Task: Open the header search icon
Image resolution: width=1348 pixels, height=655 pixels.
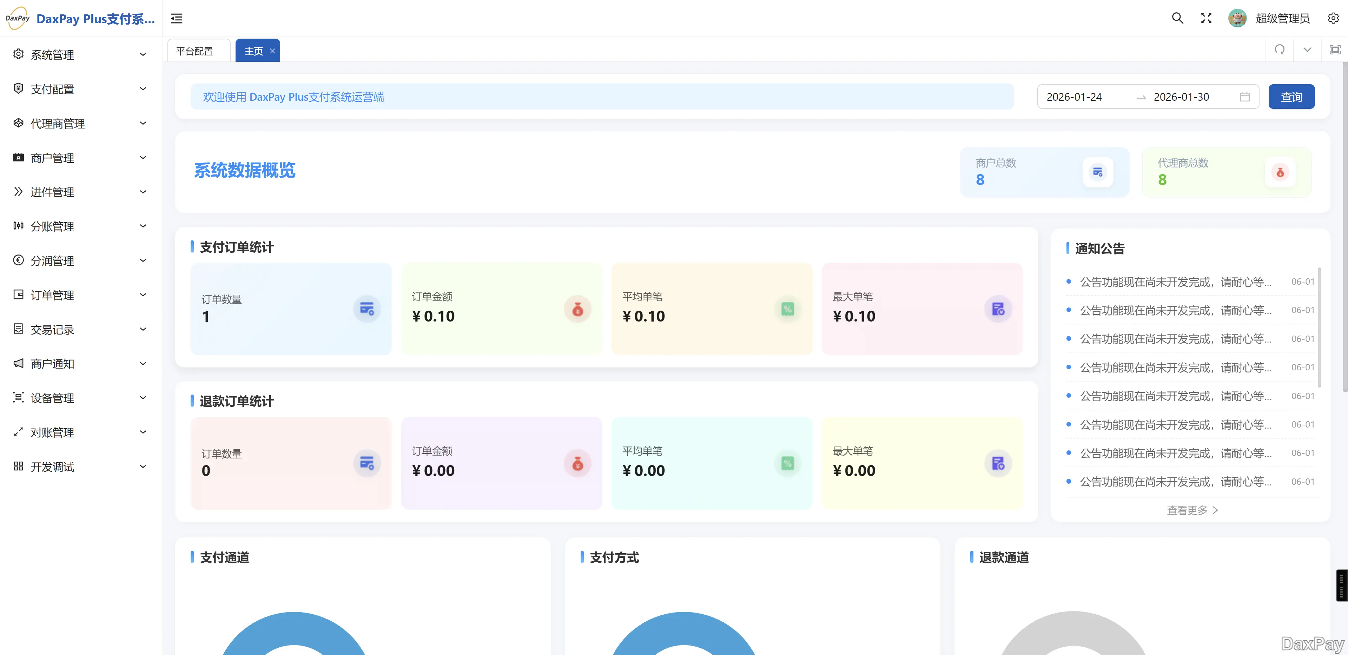Action: tap(1177, 18)
